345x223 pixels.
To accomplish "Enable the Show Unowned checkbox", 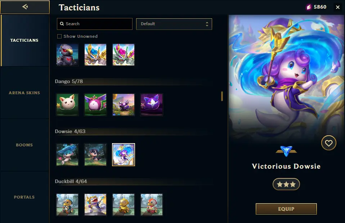I will (59, 36).
